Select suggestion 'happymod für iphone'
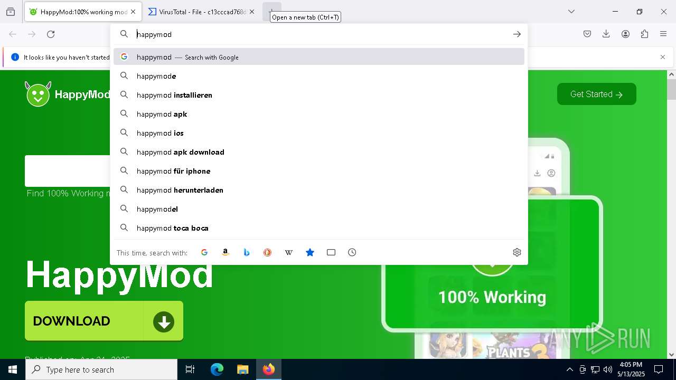 [319, 171]
